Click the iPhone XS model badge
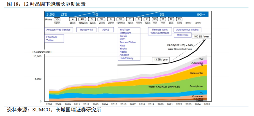The height and width of the screenshot is (116, 254). tap(155, 19)
